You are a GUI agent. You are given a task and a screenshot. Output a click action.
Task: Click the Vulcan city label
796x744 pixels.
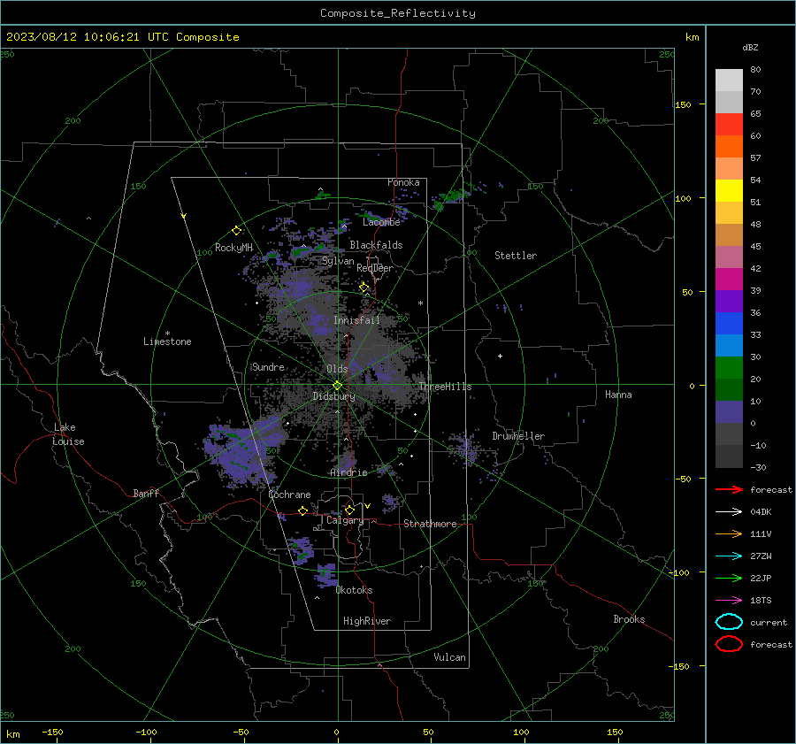pos(449,657)
